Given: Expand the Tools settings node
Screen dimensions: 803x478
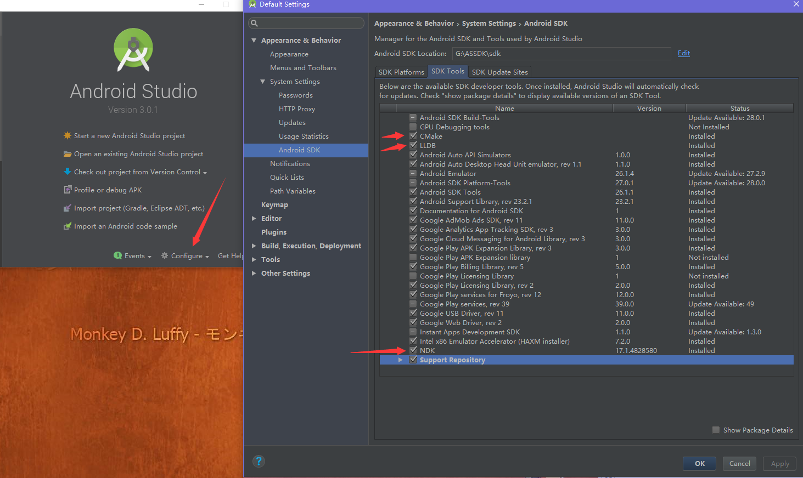Looking at the screenshot, I should [254, 259].
